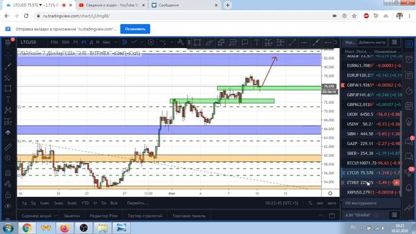Pick short position tool in favorites toolbar
The image size is (416, 234).
(x=280, y=42)
